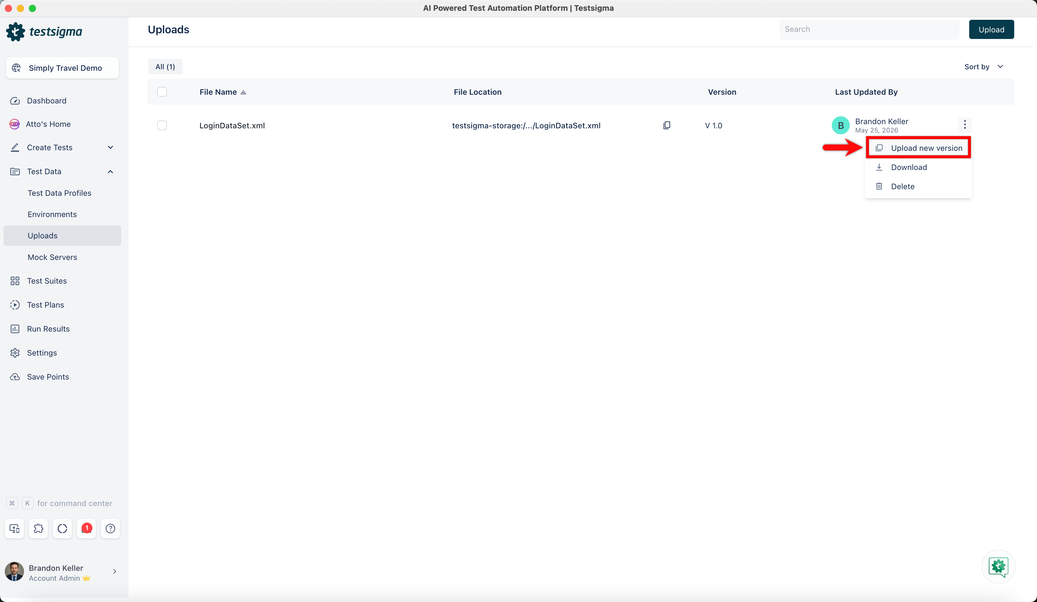Click the B avatar of Brandon Keller
The width and height of the screenshot is (1037, 602).
point(840,125)
